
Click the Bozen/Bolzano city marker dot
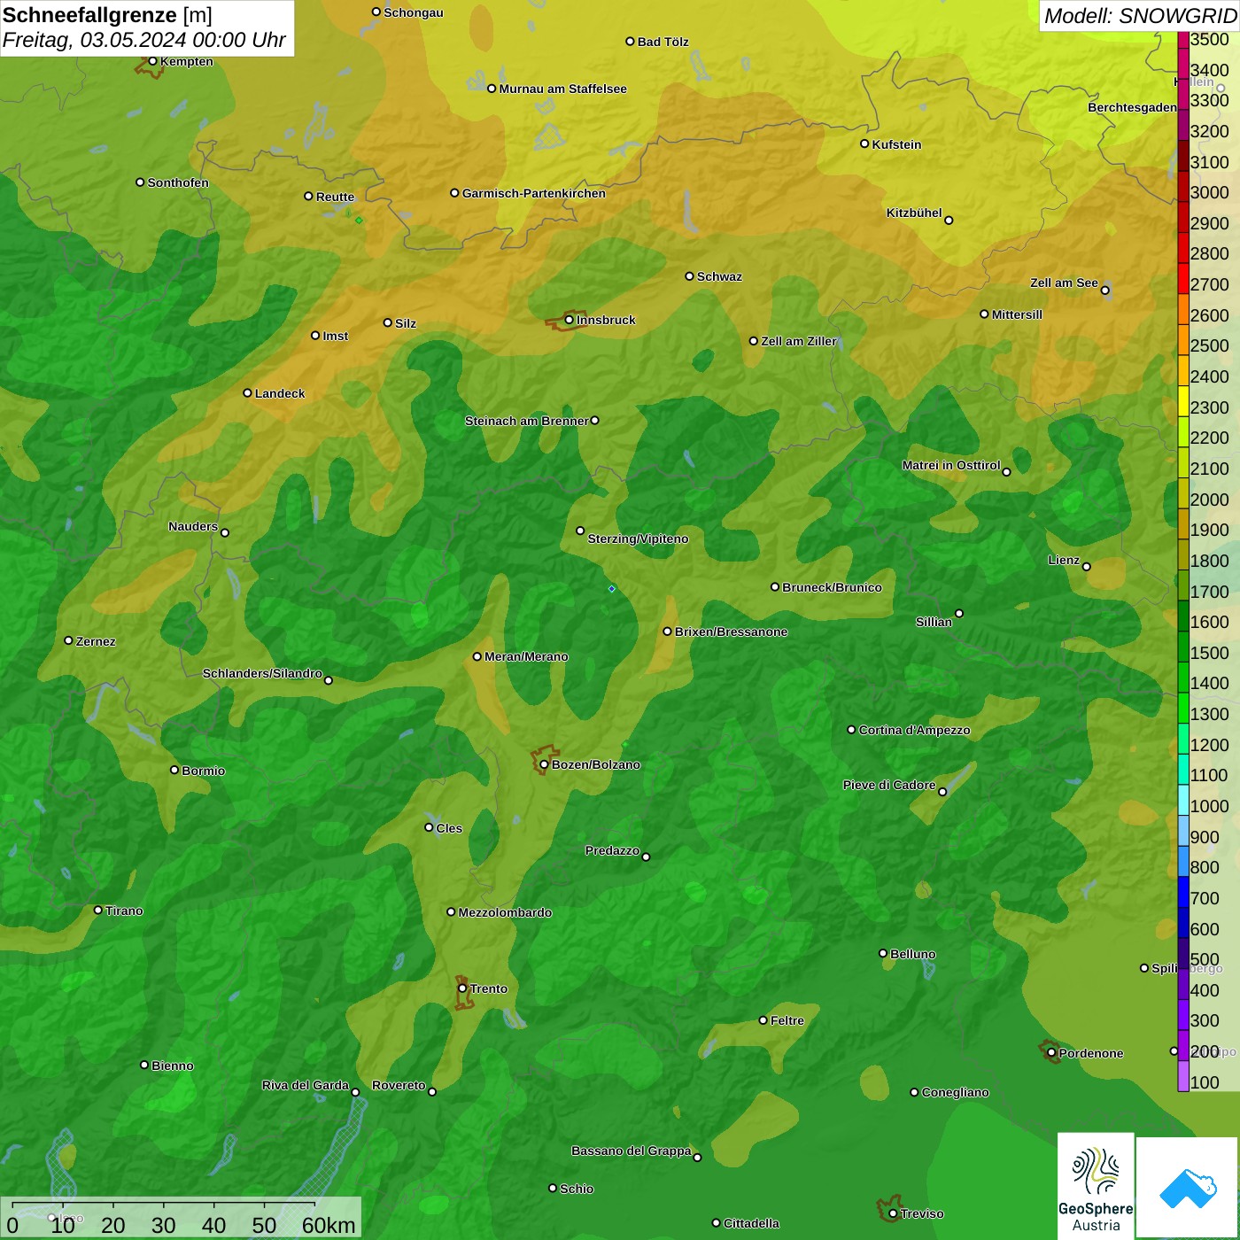click(x=545, y=764)
